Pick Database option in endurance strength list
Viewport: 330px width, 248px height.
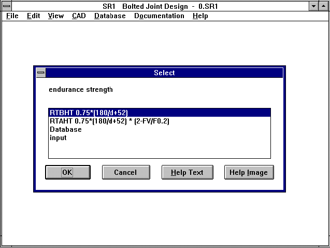66,129
